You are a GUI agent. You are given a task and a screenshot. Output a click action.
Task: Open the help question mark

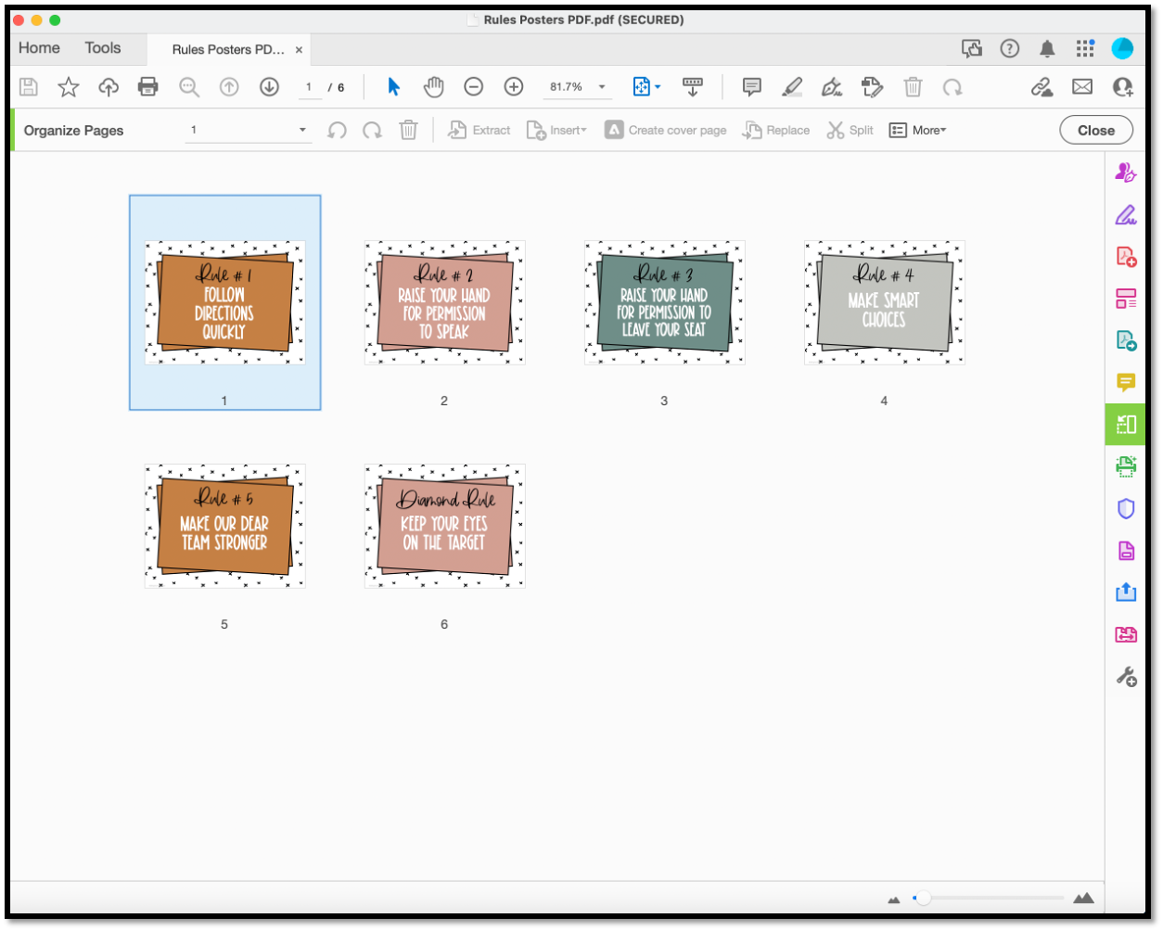1010,49
